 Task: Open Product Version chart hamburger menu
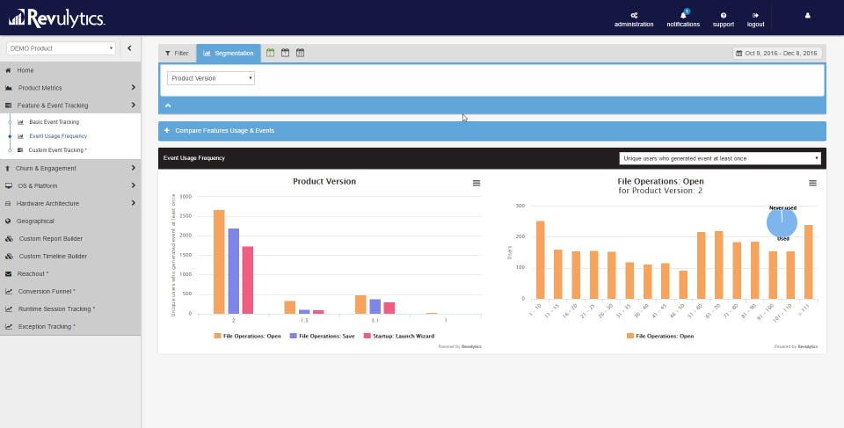(477, 183)
